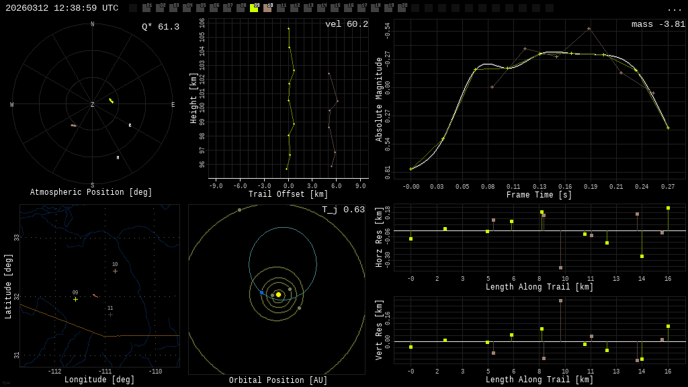688x387 pixels.
Task: Click the N compass label in polar plot
Action: (x=92, y=24)
